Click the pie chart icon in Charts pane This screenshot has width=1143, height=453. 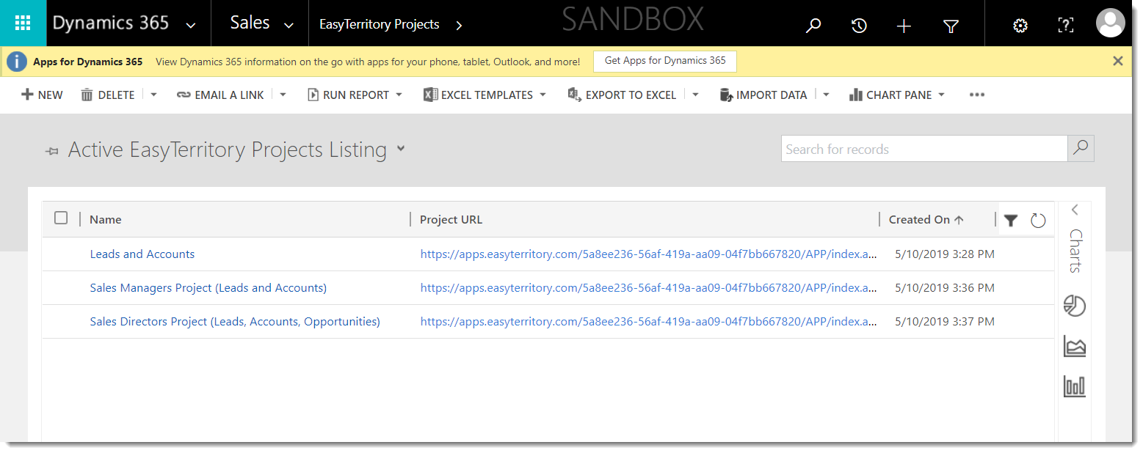[x=1075, y=306]
